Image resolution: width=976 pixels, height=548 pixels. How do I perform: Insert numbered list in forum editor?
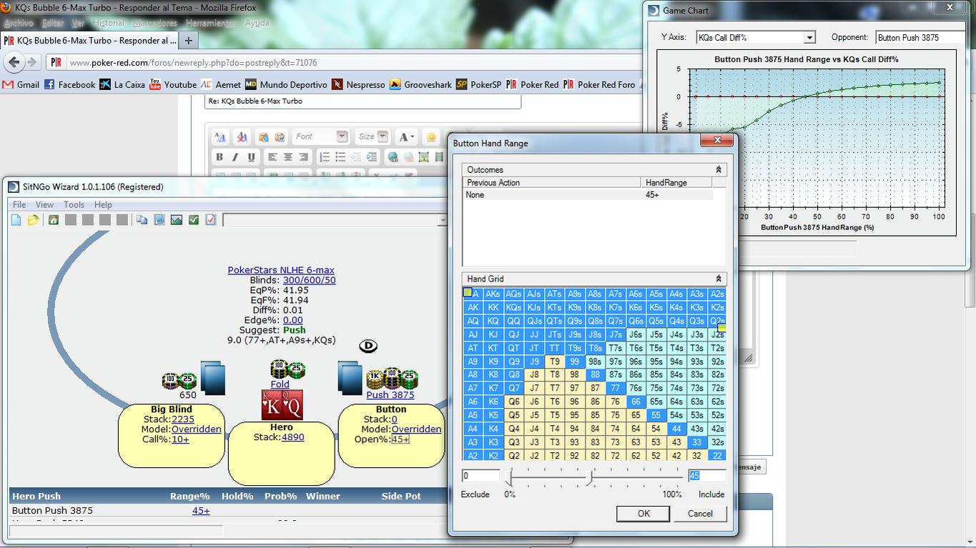tap(325, 156)
